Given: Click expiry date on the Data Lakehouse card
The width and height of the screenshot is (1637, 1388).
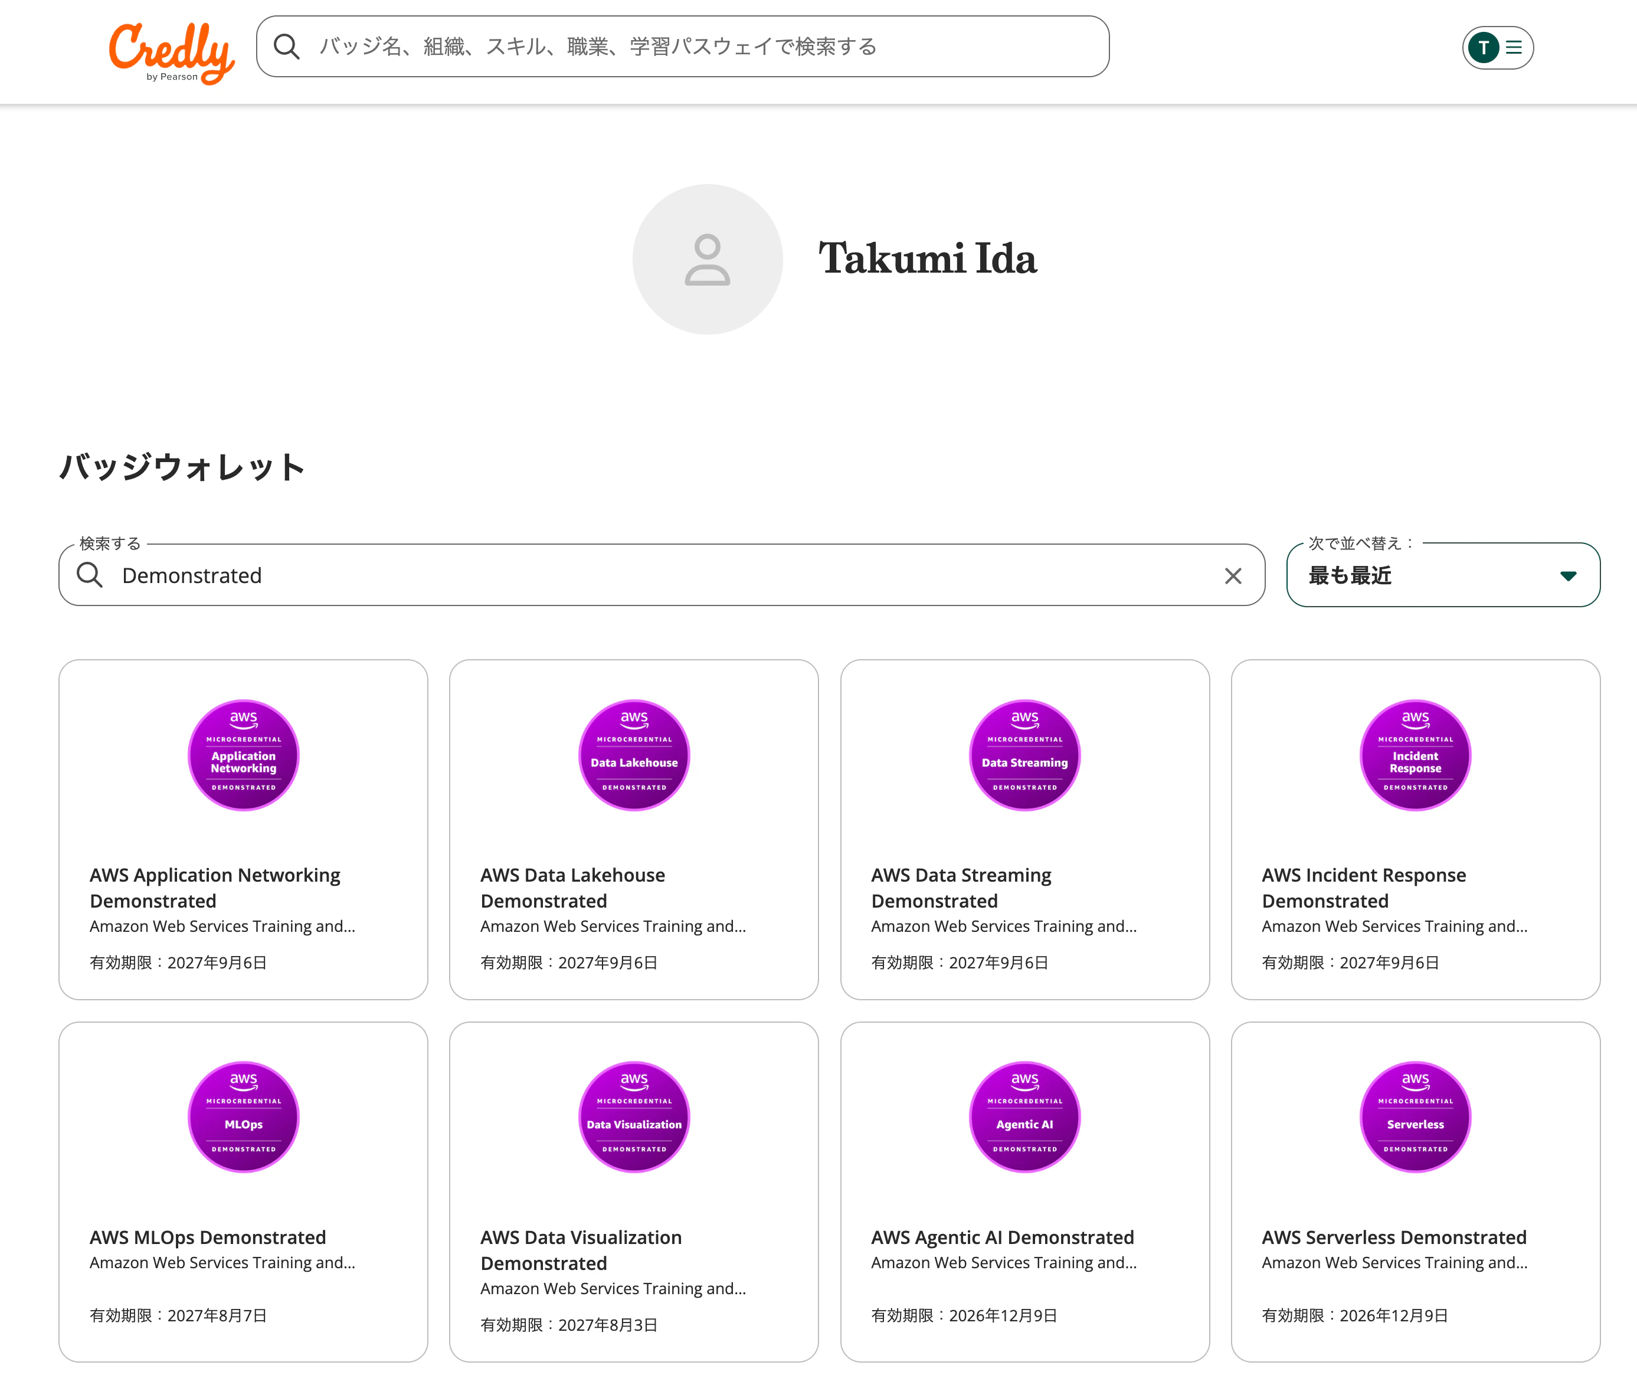Looking at the screenshot, I should pyautogui.click(x=569, y=963).
